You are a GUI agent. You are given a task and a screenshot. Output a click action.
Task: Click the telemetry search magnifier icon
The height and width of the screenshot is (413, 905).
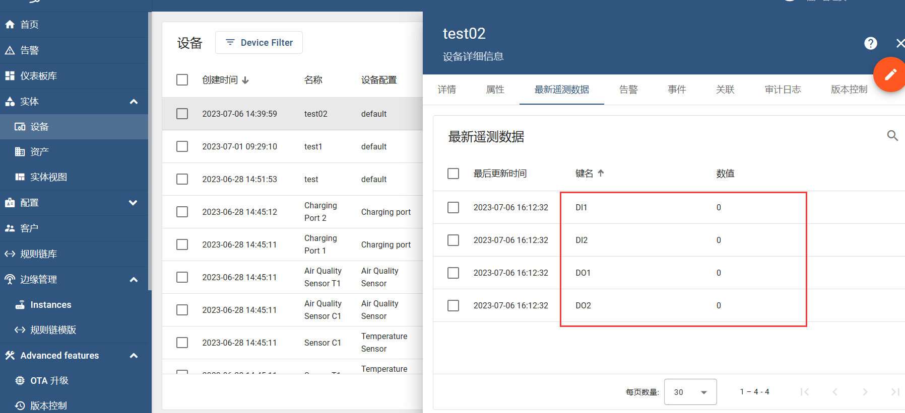892,135
